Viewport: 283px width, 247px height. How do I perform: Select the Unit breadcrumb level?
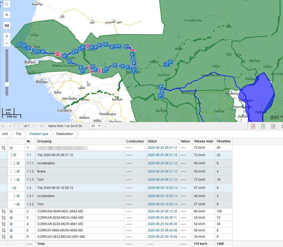pos(5,134)
